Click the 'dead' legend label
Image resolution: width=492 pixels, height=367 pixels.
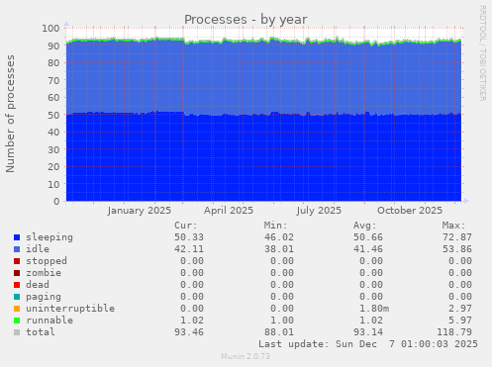click(x=38, y=285)
